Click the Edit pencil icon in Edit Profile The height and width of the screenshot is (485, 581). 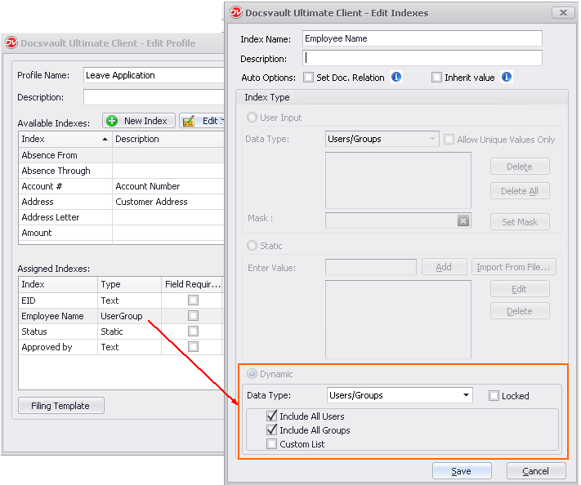pyautogui.click(x=189, y=121)
